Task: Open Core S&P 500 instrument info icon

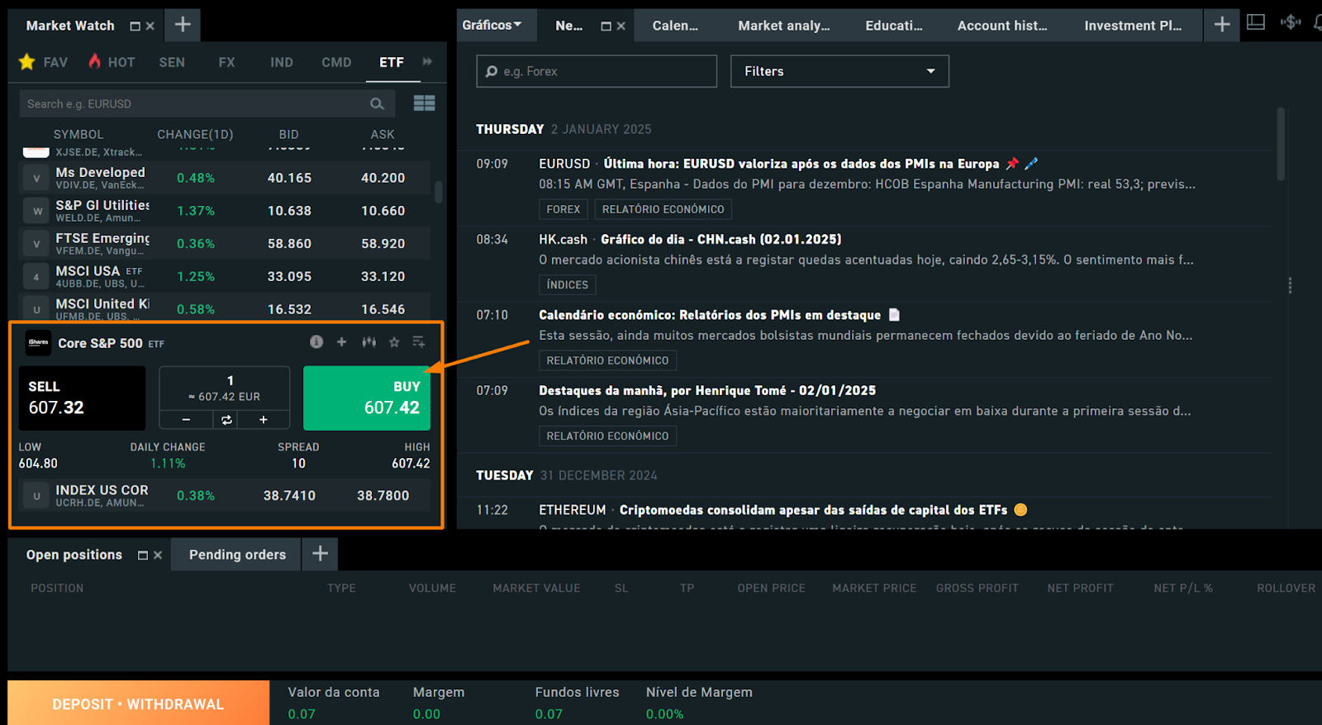Action: point(316,341)
